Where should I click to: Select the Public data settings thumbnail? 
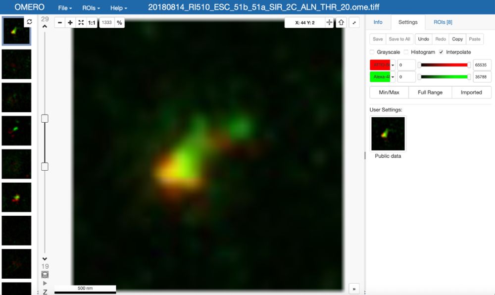[388, 134]
